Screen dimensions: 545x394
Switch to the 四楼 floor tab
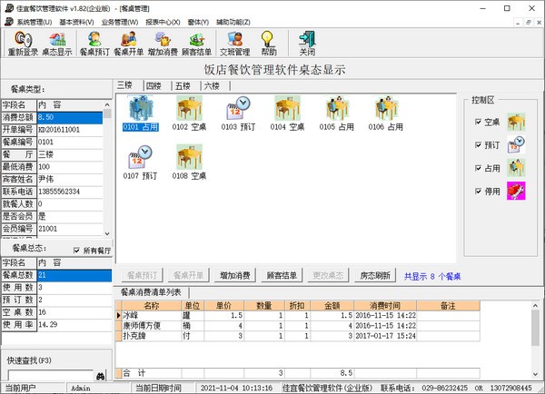click(156, 84)
